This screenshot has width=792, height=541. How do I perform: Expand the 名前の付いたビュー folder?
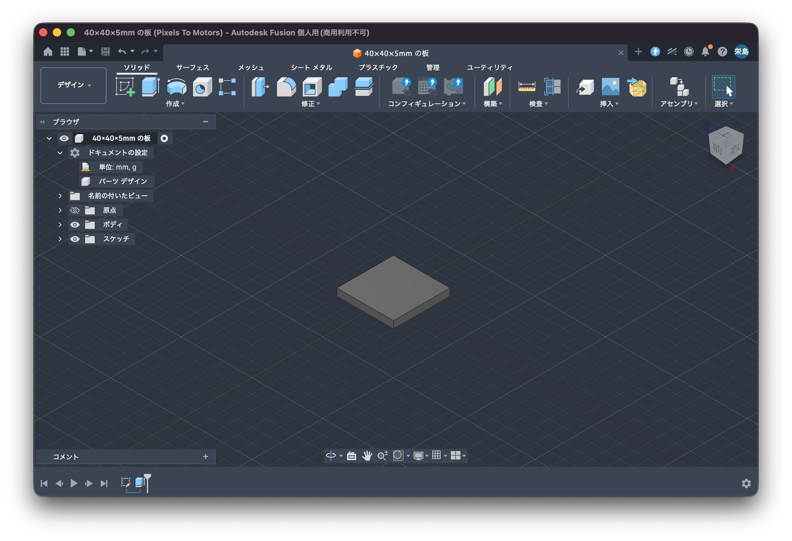click(60, 196)
